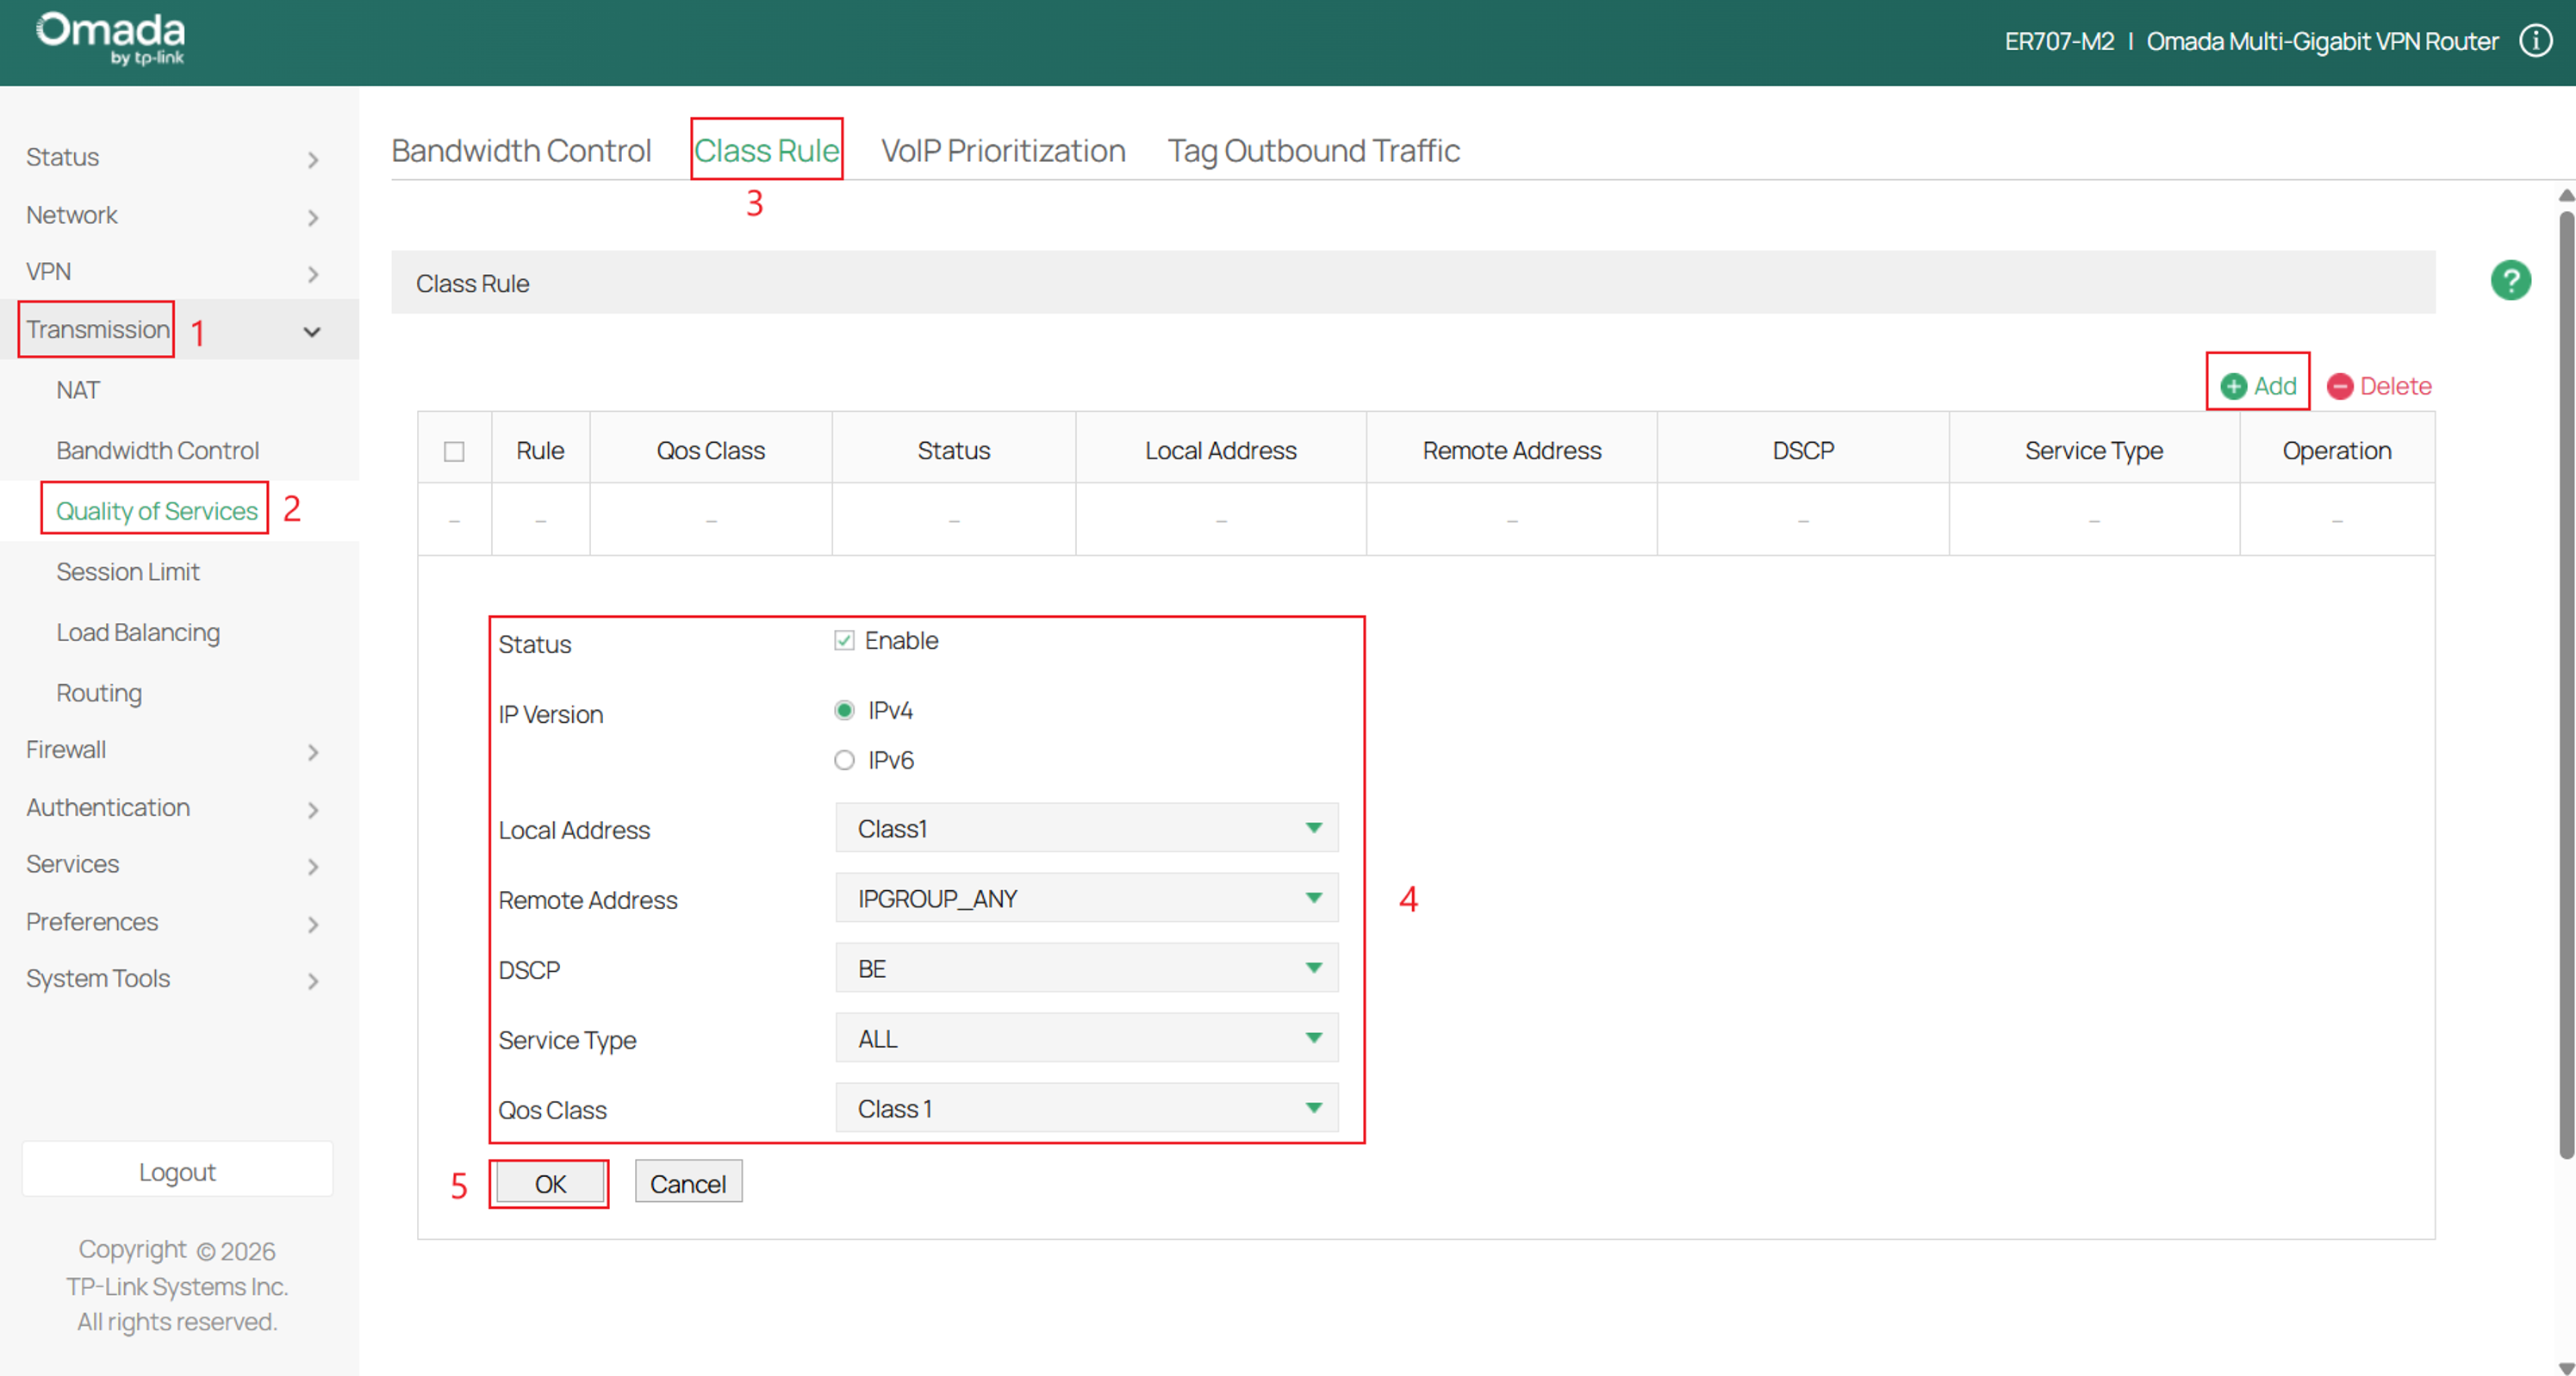Viewport: 2576px width, 1376px height.
Task: Open Routing in the sidebar
Action: tap(99, 693)
